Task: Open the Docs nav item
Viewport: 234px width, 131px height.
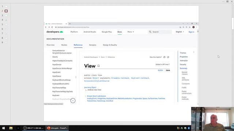Action: tap(120, 32)
